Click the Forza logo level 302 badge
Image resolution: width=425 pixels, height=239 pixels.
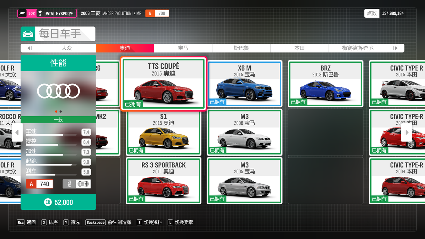pyautogui.click(x=27, y=13)
